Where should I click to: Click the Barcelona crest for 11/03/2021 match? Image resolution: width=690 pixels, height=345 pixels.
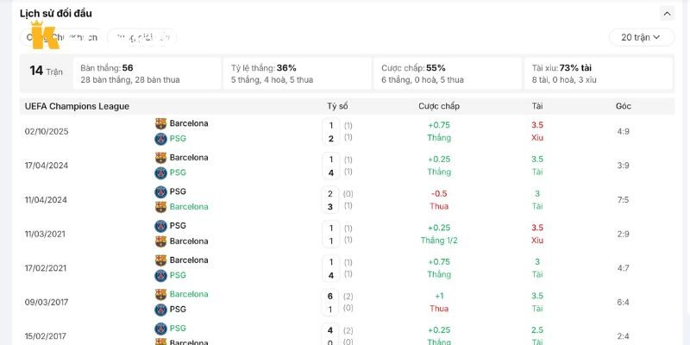(x=161, y=241)
